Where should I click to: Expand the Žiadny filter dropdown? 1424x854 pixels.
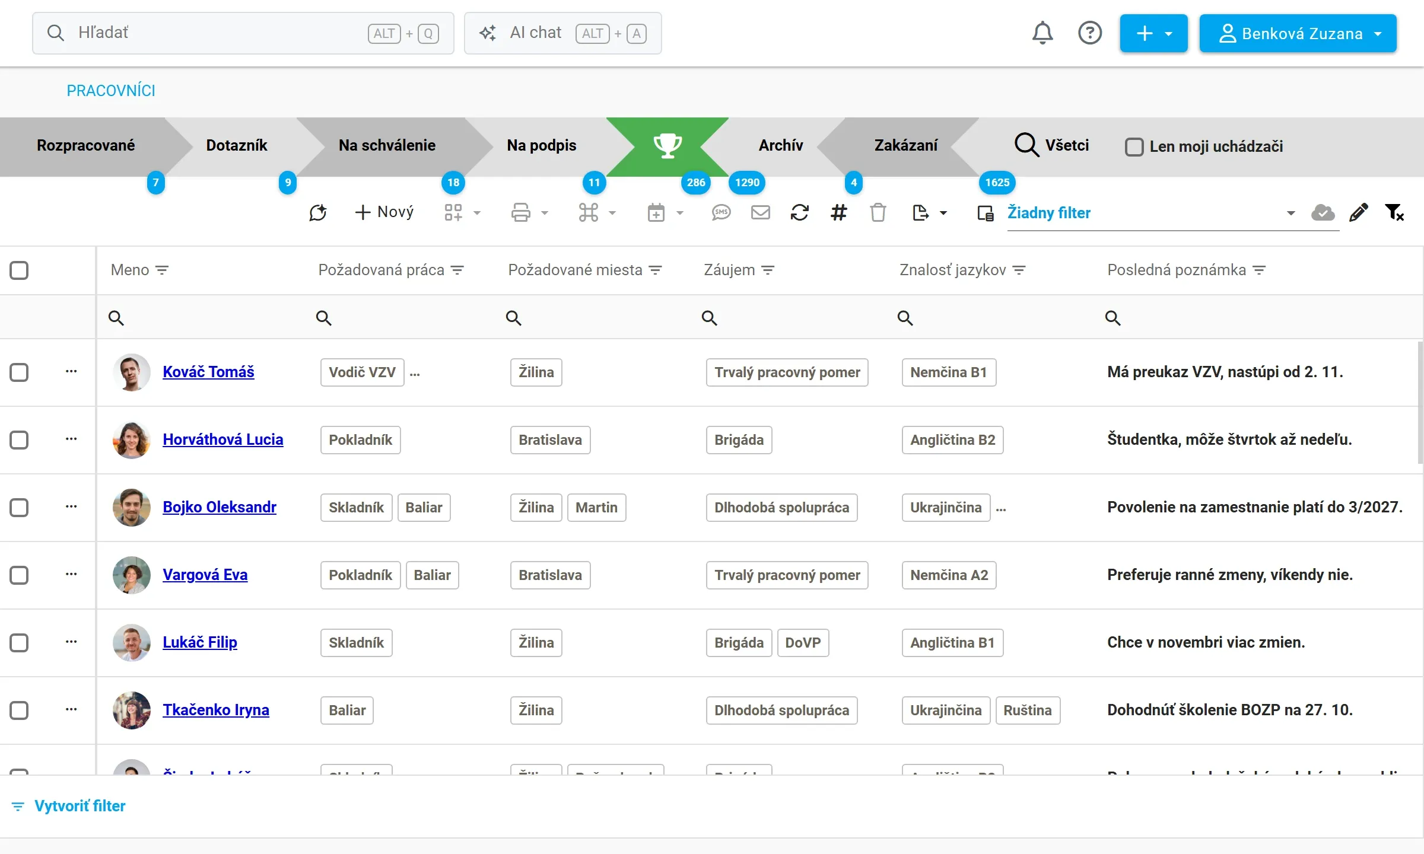click(x=1290, y=213)
